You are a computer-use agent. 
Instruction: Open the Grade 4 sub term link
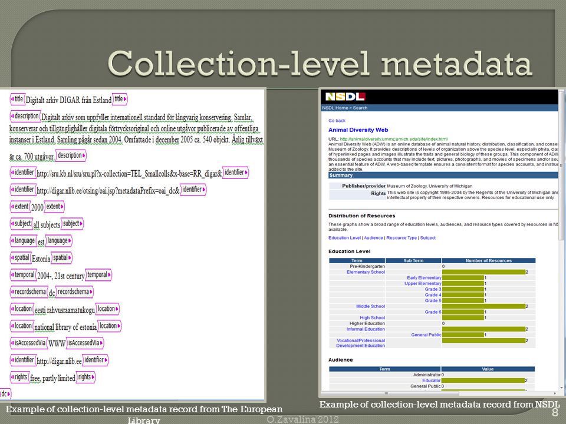[433, 295]
